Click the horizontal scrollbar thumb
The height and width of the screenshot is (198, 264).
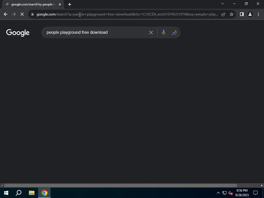121,186
